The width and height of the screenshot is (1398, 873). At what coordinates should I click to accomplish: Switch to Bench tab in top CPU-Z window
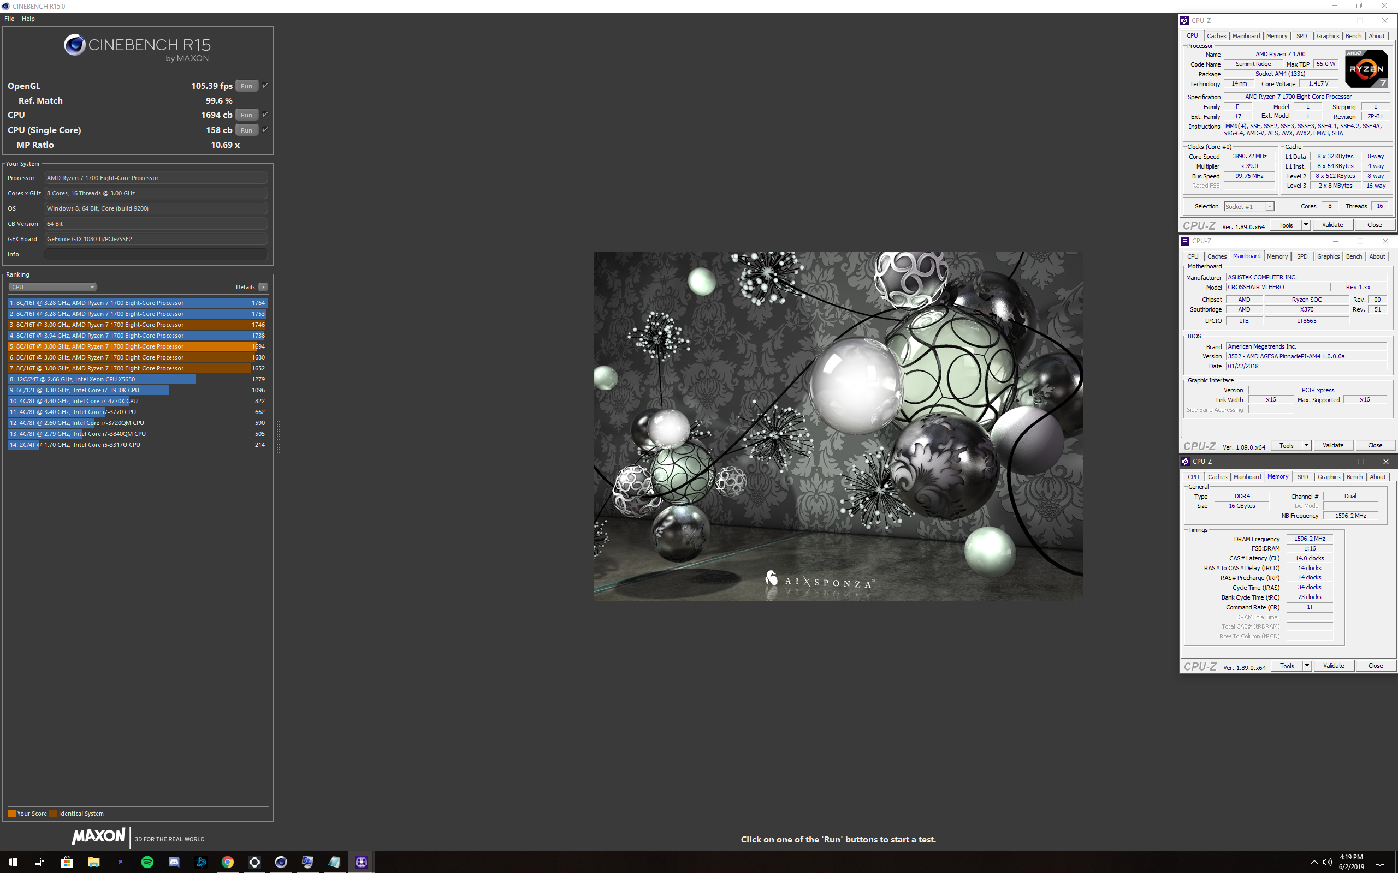point(1353,36)
